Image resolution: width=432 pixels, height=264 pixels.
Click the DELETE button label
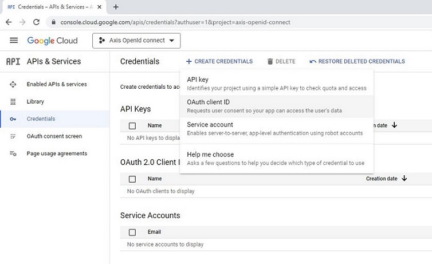coord(285,61)
